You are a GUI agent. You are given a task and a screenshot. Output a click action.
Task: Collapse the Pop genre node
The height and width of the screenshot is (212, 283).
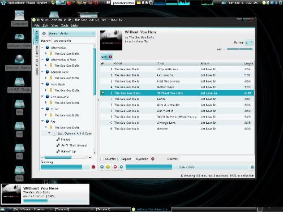tap(42, 121)
